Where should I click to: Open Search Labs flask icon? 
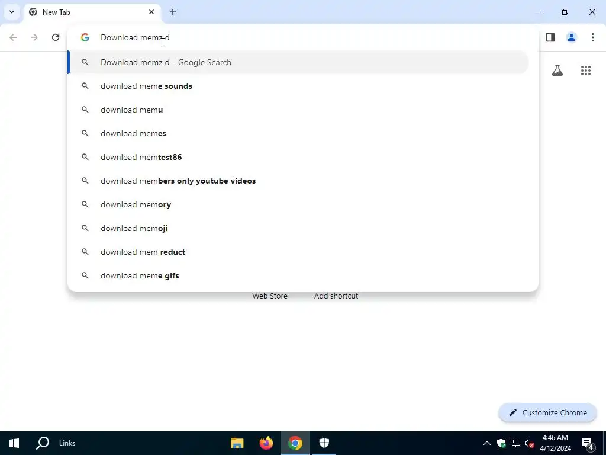pyautogui.click(x=557, y=71)
